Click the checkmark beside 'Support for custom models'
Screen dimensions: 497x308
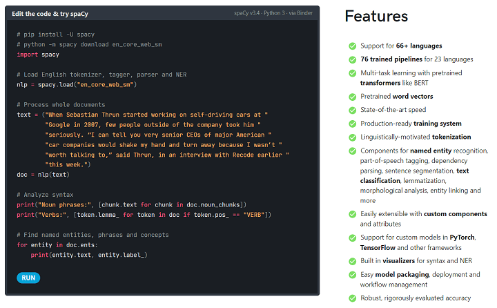click(353, 238)
